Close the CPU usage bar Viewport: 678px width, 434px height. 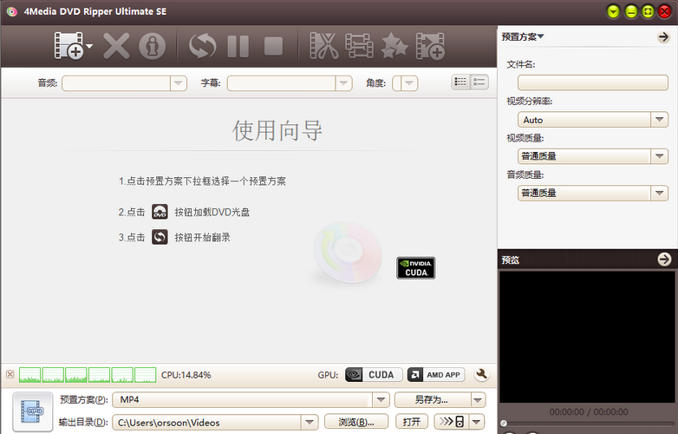10,374
